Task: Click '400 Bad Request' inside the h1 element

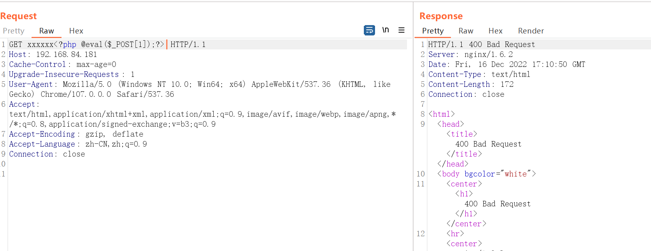Action: pos(498,204)
